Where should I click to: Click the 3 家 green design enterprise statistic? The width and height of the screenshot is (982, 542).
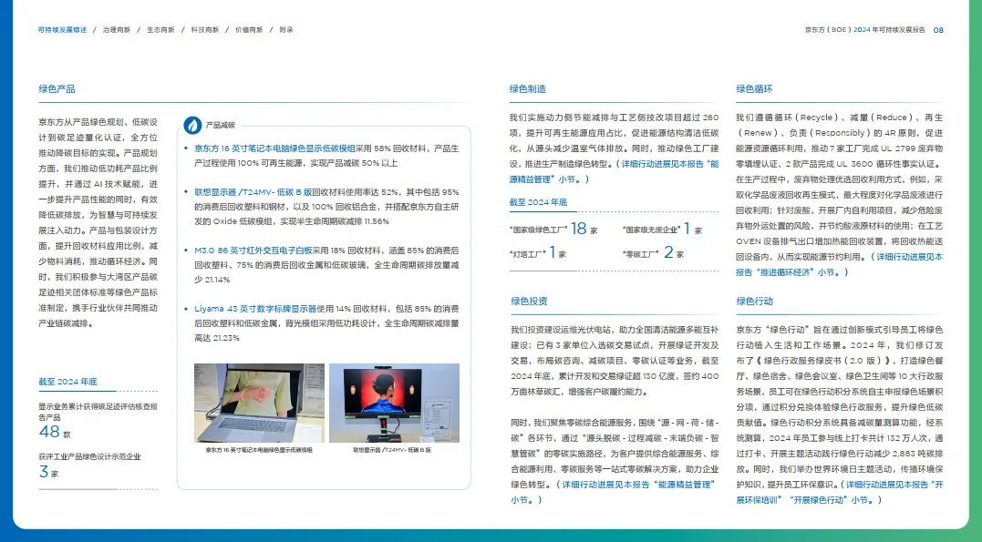tap(49, 472)
